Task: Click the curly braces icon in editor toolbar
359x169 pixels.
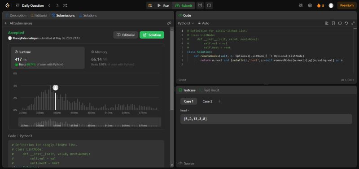Action: [x=340, y=23]
